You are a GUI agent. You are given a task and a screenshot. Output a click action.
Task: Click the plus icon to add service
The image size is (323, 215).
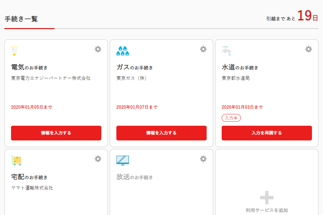[267, 198]
